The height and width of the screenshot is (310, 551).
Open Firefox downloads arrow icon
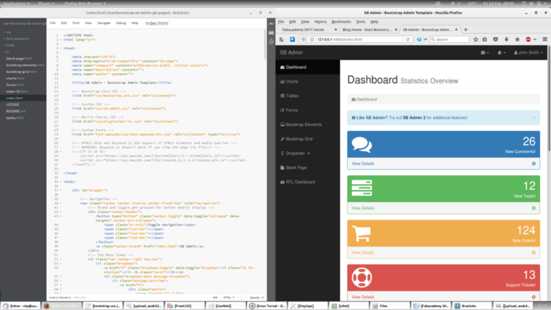tap(506, 39)
